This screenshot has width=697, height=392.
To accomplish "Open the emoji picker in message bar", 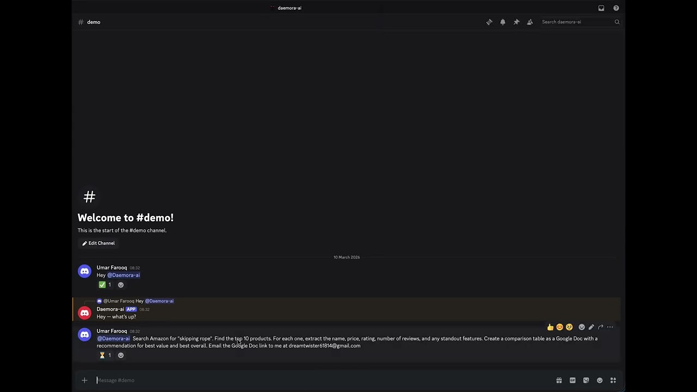I will point(600,380).
